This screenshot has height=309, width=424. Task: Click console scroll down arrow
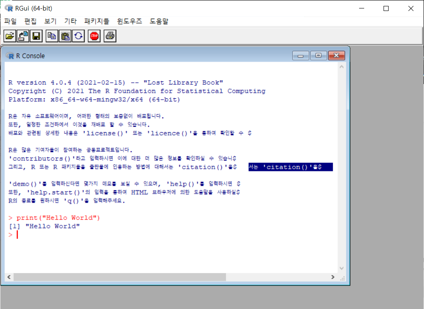pos(341,268)
